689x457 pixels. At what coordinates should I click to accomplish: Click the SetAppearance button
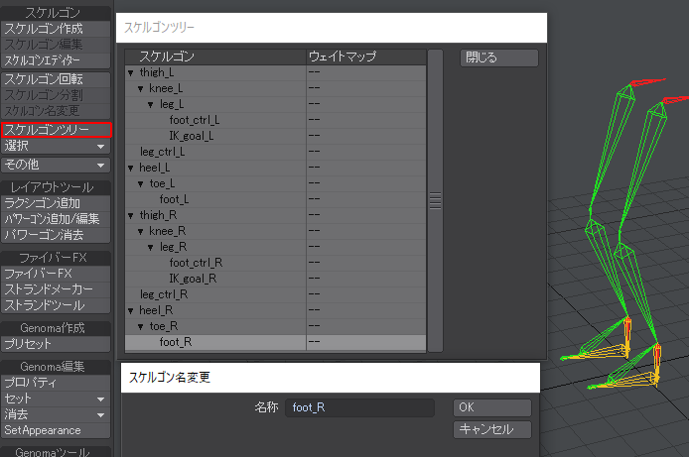pos(56,430)
